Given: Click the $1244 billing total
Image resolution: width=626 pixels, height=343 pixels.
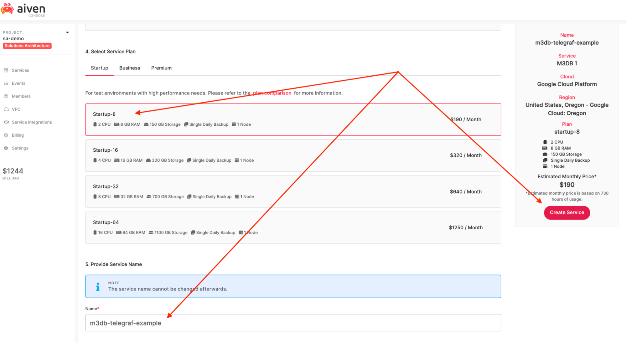Looking at the screenshot, I should tap(13, 171).
